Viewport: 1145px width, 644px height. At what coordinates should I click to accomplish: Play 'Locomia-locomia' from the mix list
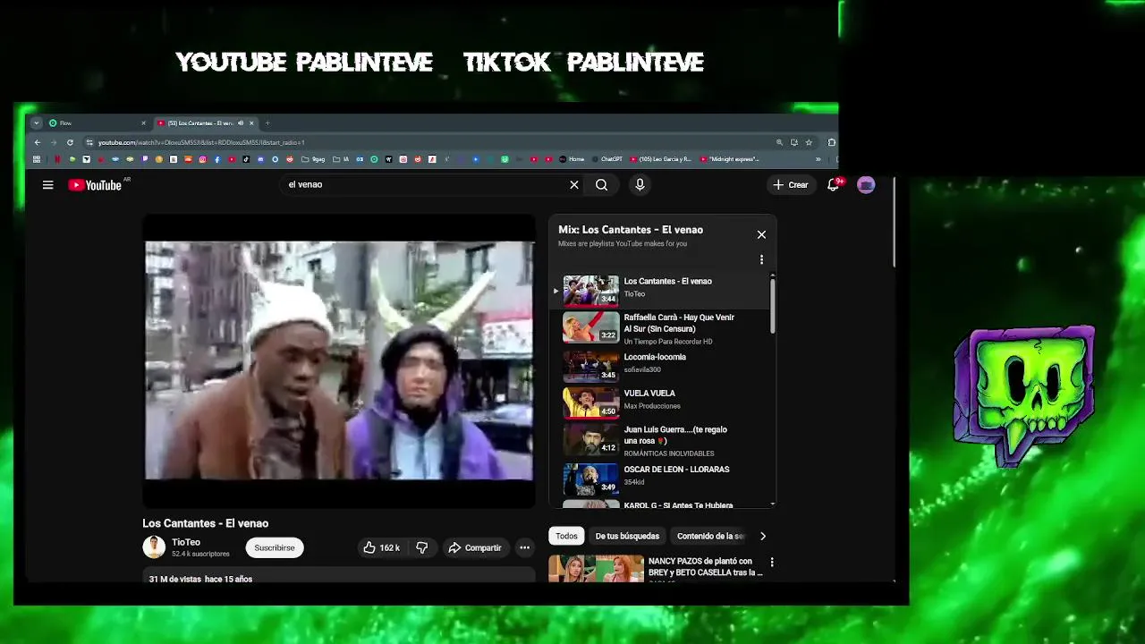click(660, 365)
